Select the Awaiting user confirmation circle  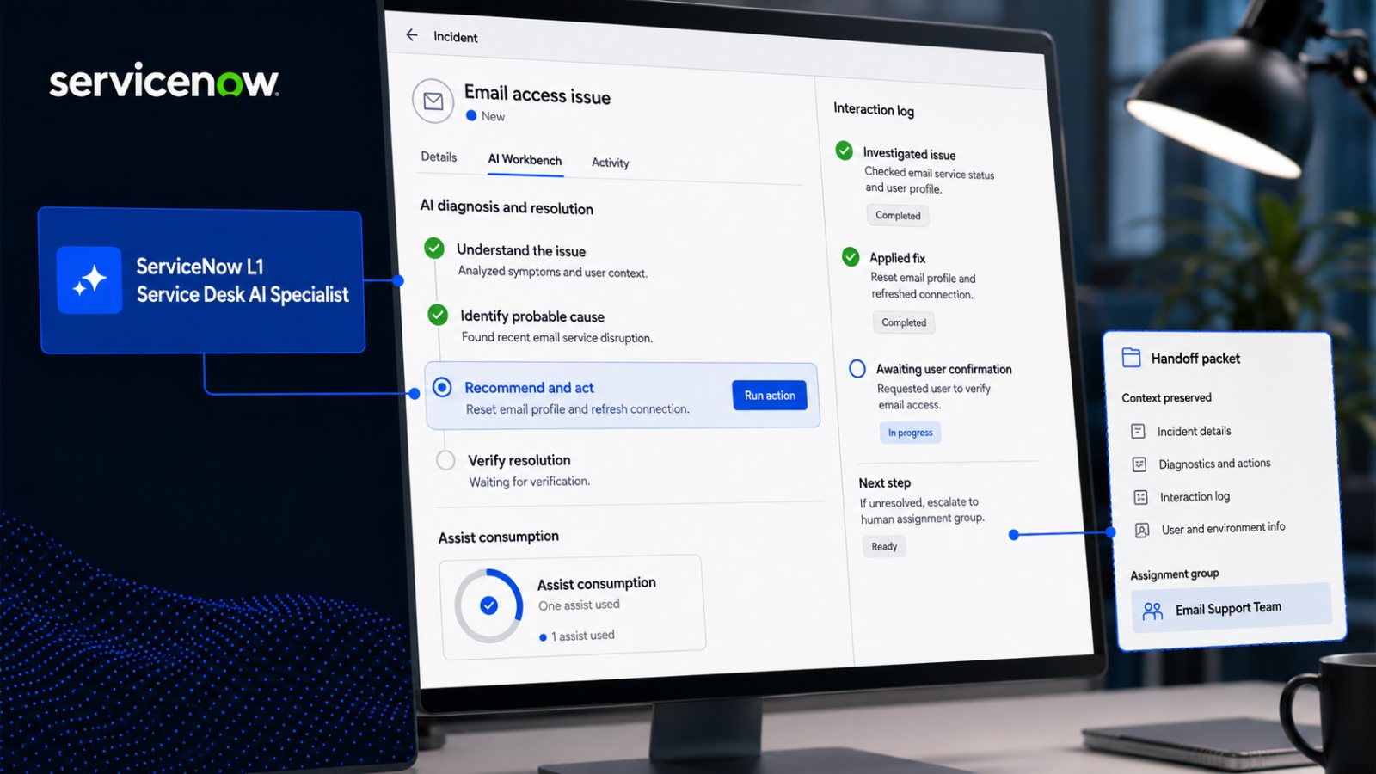point(857,368)
